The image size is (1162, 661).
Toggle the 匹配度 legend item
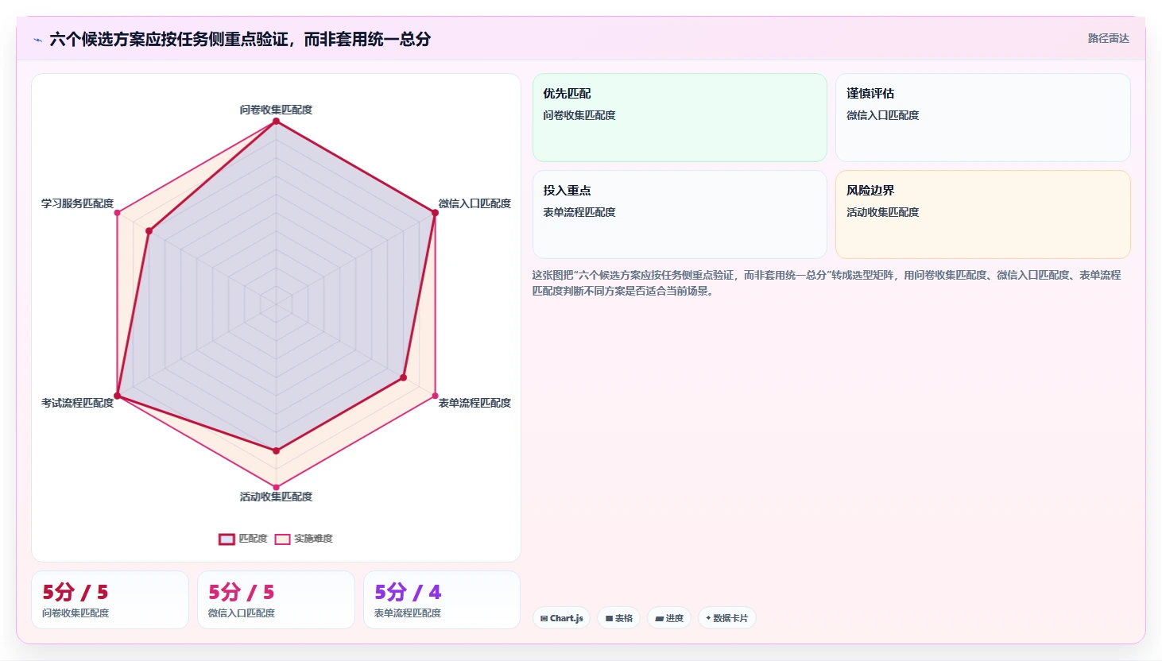pyautogui.click(x=243, y=539)
